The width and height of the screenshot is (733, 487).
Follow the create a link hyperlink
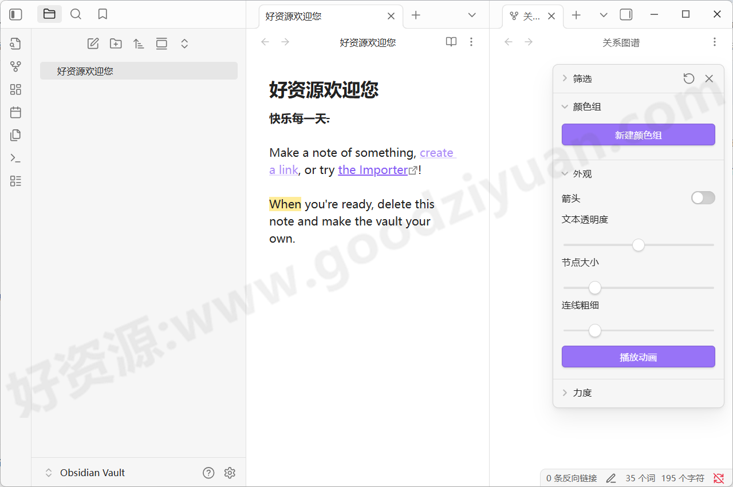437,152
